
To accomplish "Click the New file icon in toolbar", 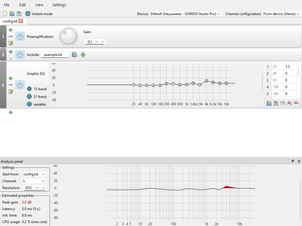I will coord(5,14).
